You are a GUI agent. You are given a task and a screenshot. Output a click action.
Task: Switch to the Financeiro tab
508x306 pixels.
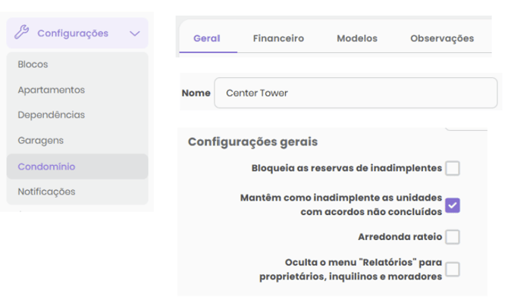pos(278,39)
